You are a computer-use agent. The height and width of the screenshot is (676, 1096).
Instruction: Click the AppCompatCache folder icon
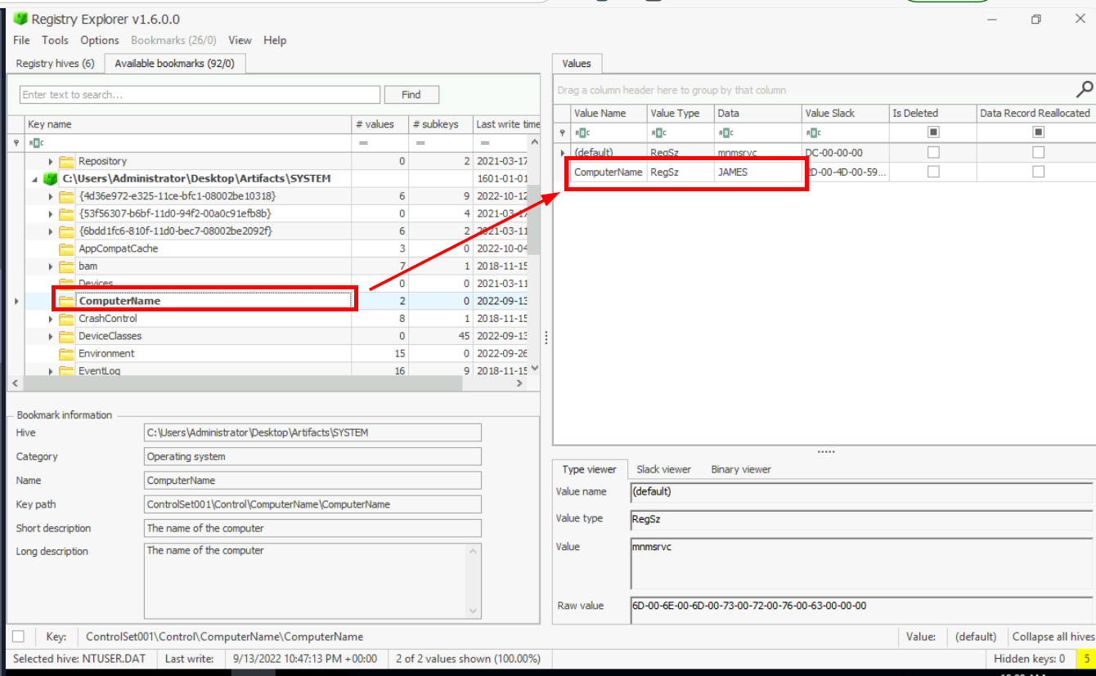(66, 248)
